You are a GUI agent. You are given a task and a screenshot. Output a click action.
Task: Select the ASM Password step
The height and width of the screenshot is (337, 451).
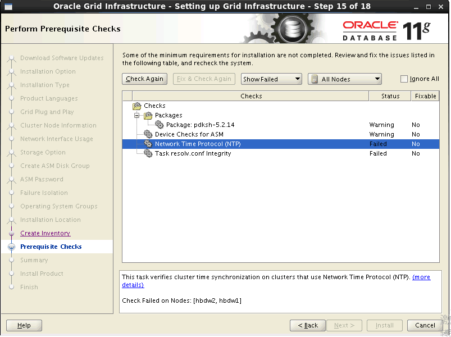click(42, 179)
